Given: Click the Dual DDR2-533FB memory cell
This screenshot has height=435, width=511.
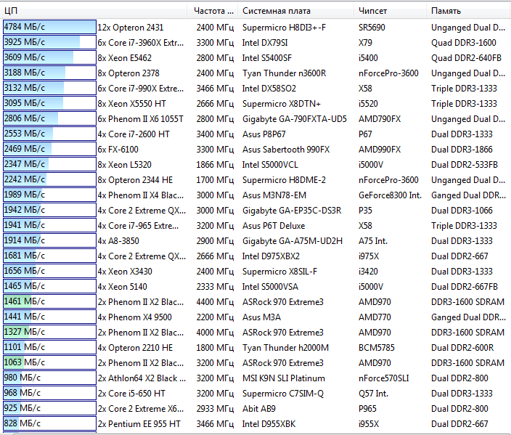Looking at the screenshot, I should coord(465,165).
